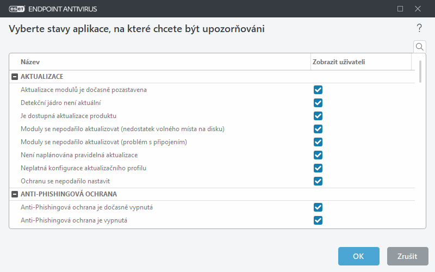Select row 'Anti-Phishingová ochrana je vypnutá' text

pos(74,220)
